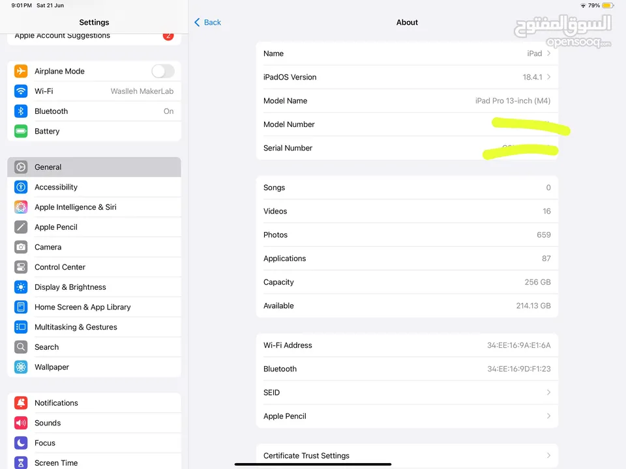Open Control Center settings
This screenshot has width=626, height=469.
(x=94, y=267)
